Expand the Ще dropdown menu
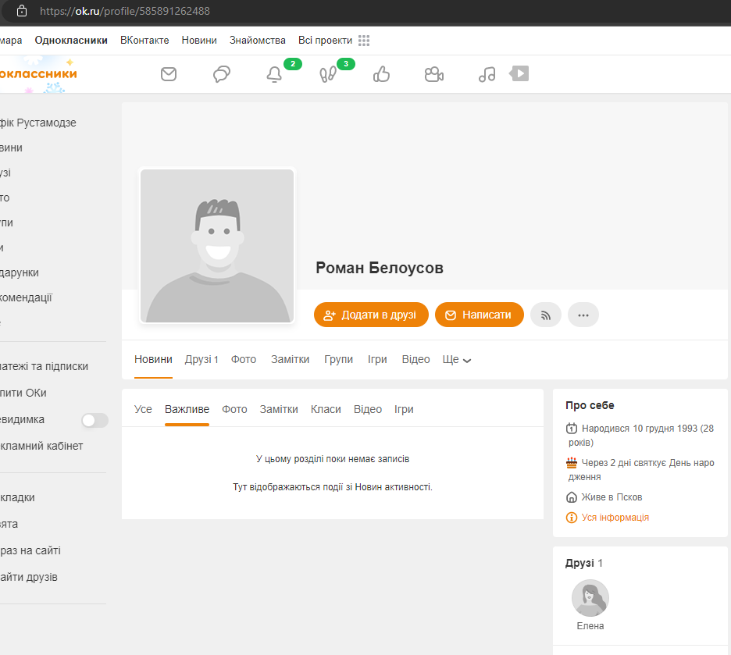731x655 pixels. (x=456, y=360)
